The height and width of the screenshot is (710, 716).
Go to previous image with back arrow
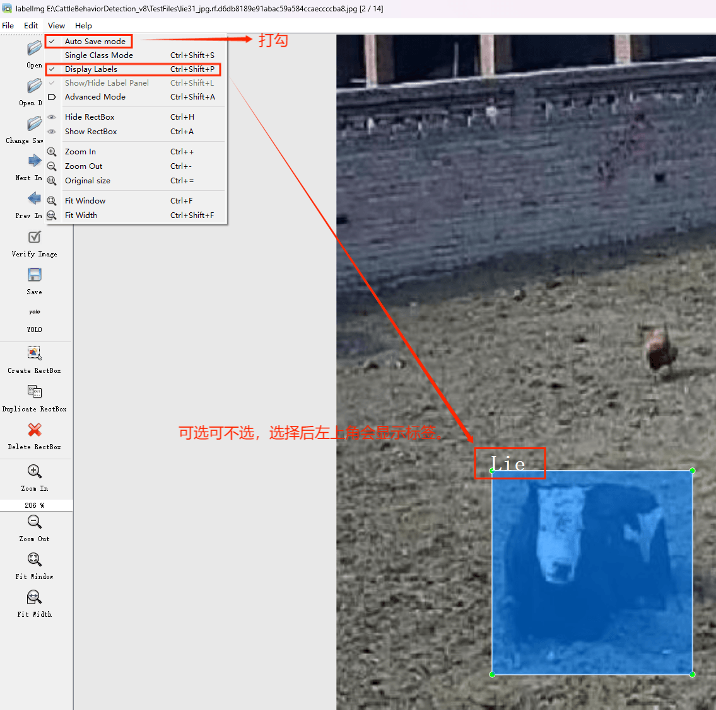coord(34,198)
